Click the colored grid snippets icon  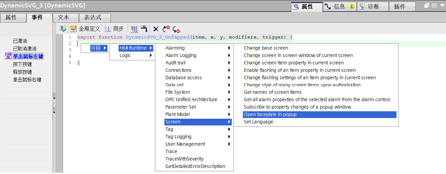pos(134,29)
